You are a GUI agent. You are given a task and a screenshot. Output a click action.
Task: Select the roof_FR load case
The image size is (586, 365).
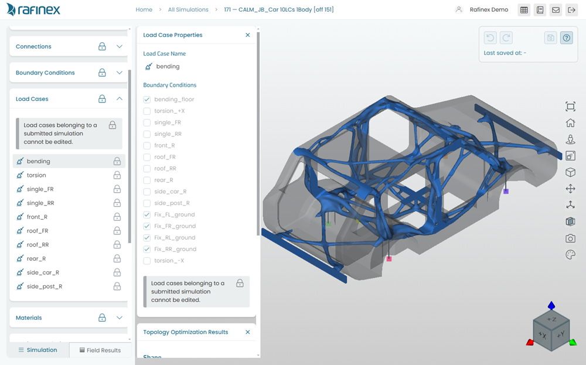click(69, 230)
